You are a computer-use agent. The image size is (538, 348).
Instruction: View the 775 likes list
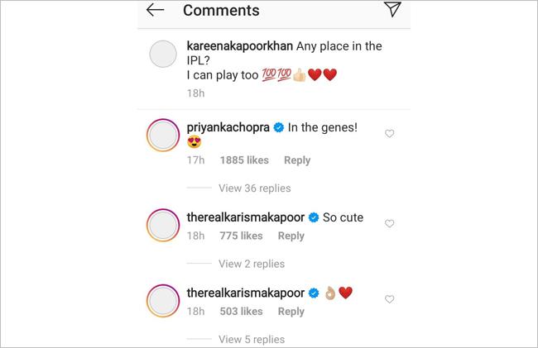pos(242,236)
